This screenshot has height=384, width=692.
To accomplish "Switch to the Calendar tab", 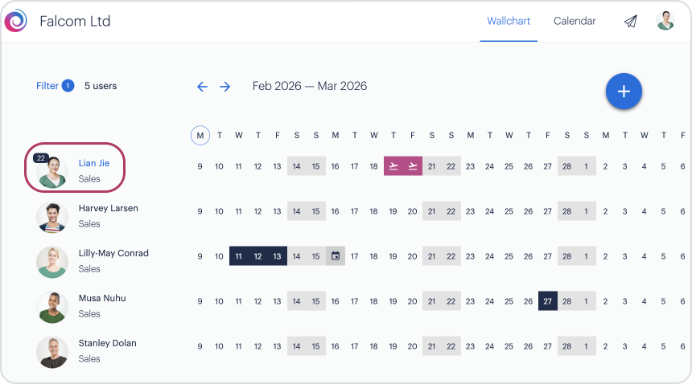I will (x=575, y=21).
